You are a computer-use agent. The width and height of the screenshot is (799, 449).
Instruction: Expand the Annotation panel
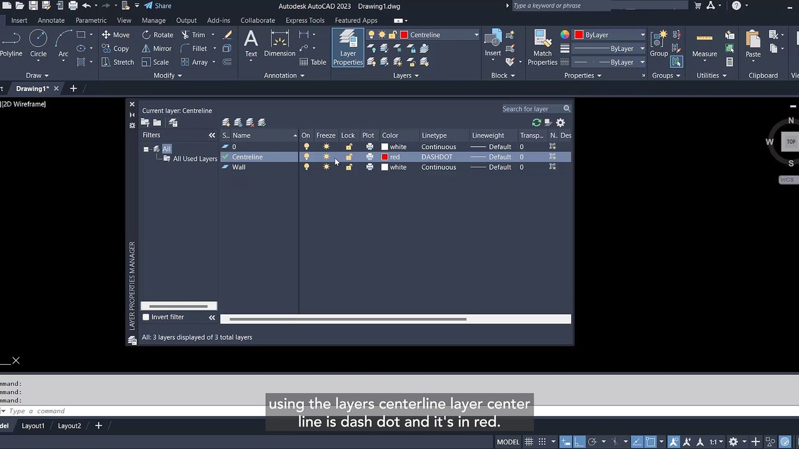tap(284, 75)
